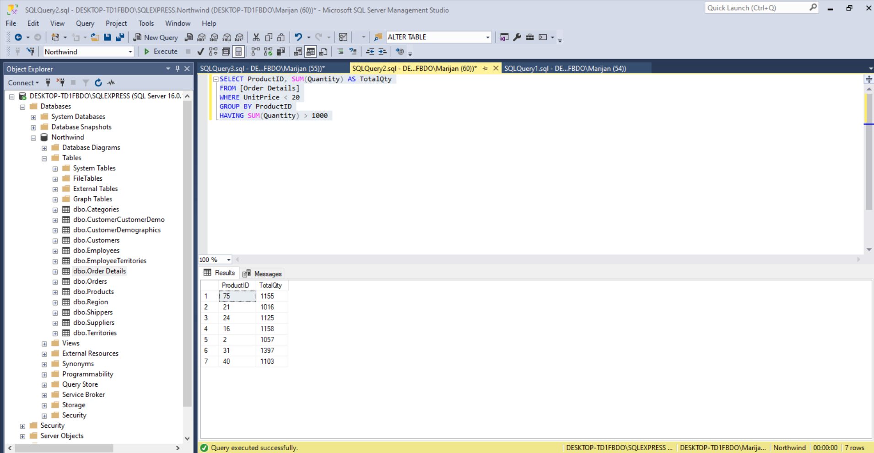Select the dbo.Products table

click(93, 292)
